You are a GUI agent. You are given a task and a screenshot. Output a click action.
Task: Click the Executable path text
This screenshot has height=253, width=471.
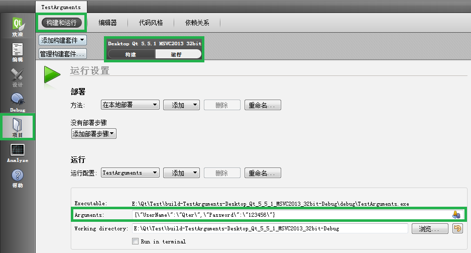[270, 204]
